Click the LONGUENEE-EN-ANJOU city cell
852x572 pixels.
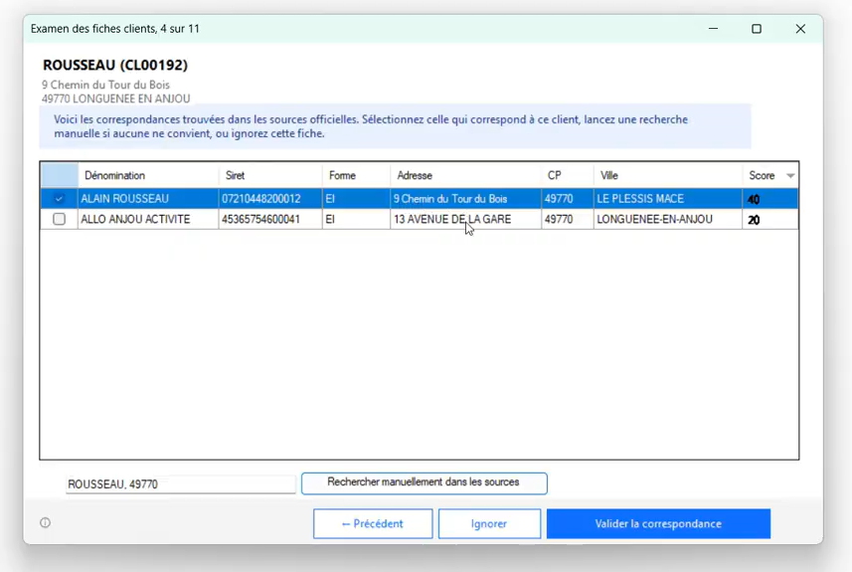point(668,219)
